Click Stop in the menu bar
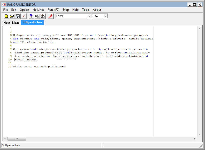The height and width of the screenshot is (150, 205). pyautogui.click(x=66, y=10)
